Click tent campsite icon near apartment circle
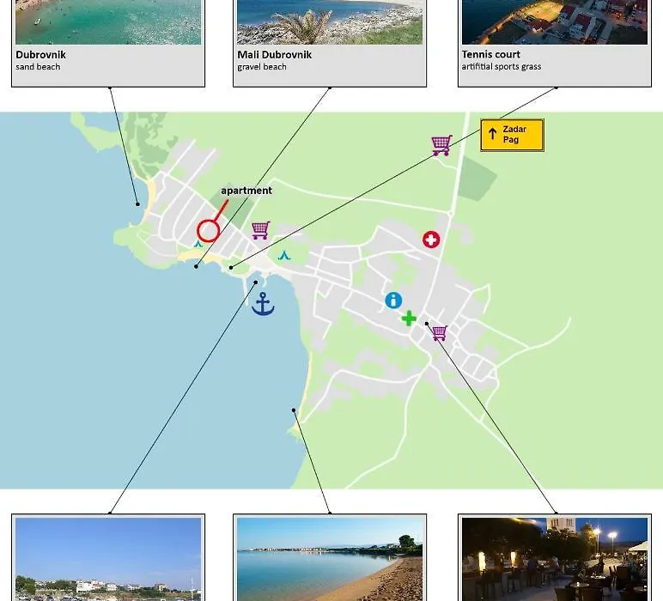Image resolution: width=663 pixels, height=601 pixels. pyautogui.click(x=198, y=244)
